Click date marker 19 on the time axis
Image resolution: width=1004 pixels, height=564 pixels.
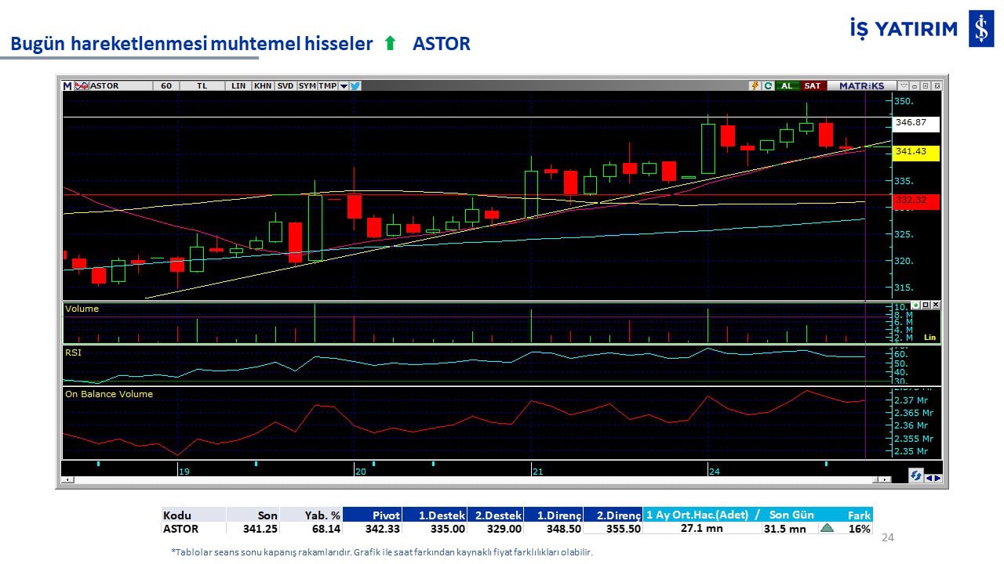(184, 472)
